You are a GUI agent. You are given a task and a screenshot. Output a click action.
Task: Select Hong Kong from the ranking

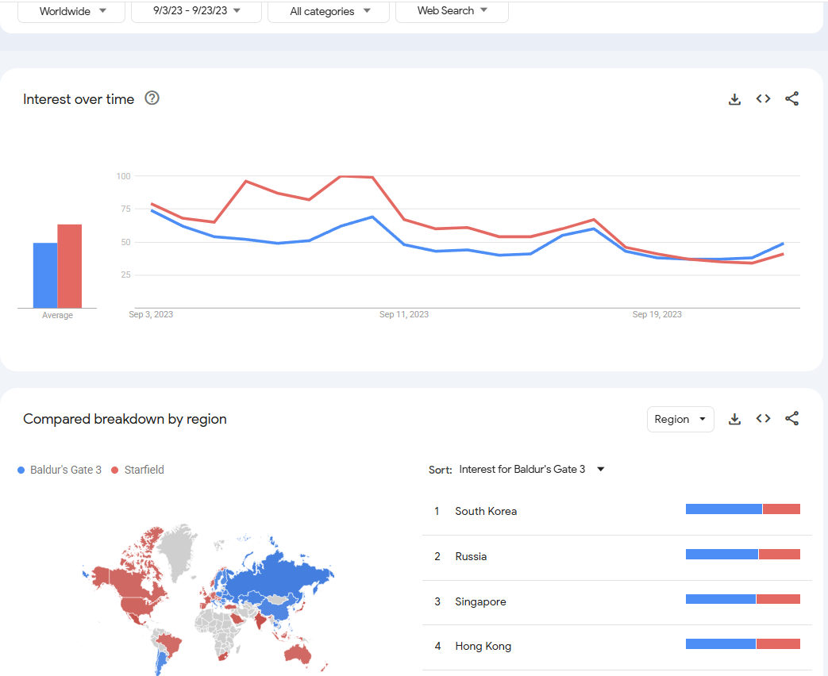tap(483, 646)
